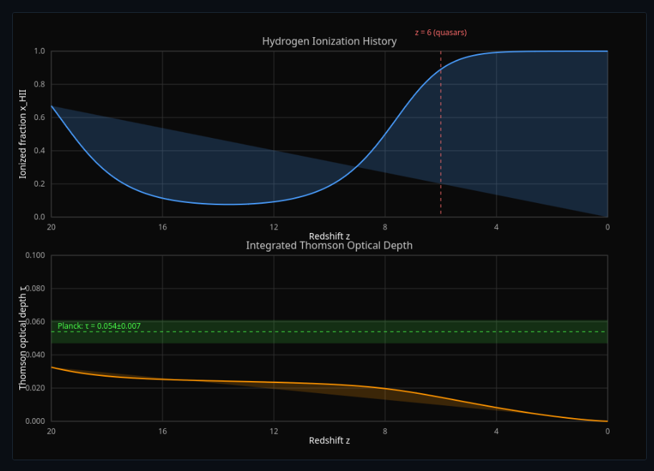Click the Thomson optical depth τ axis label

(x=23, y=337)
